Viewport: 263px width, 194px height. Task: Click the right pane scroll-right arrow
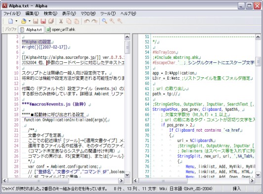252,181
